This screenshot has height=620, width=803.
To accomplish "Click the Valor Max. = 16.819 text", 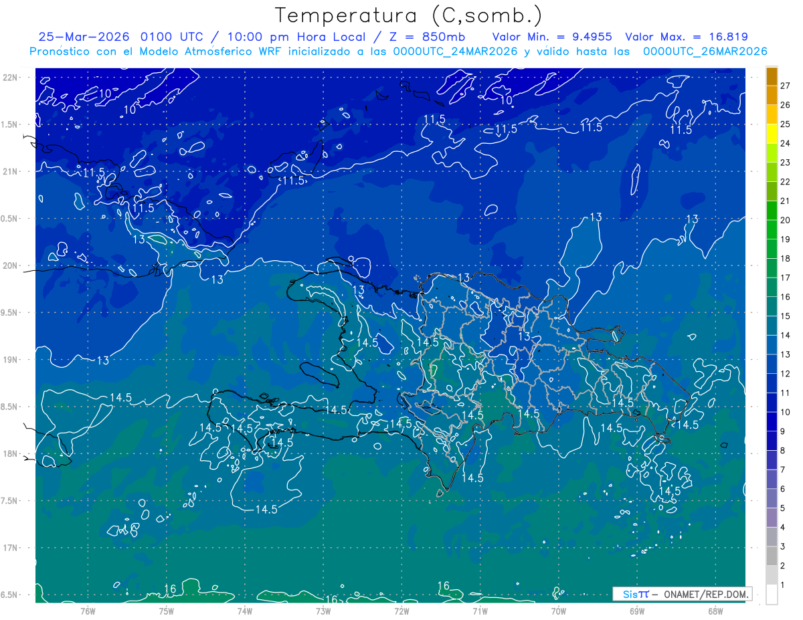I will pos(687,37).
